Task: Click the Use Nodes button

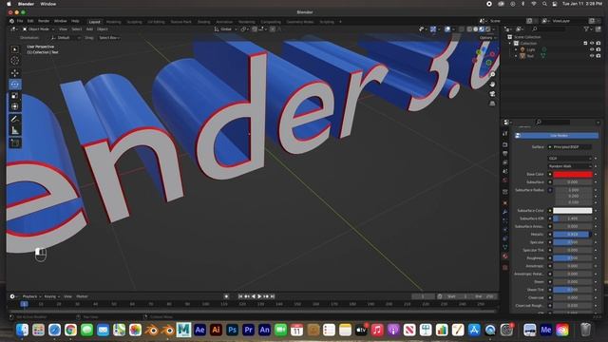Action: click(557, 135)
